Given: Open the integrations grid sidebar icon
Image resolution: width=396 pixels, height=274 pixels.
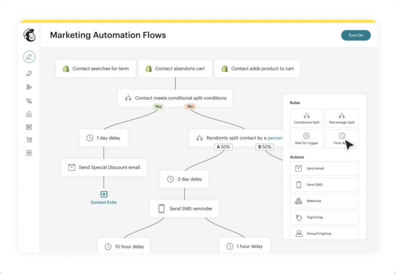Looking at the screenshot, I should tap(29, 153).
